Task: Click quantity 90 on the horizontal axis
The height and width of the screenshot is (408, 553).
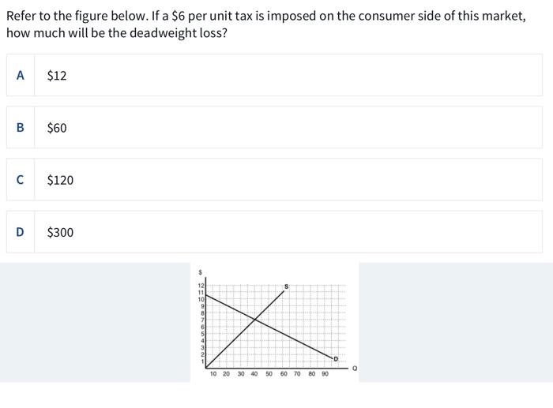Action: pos(325,374)
